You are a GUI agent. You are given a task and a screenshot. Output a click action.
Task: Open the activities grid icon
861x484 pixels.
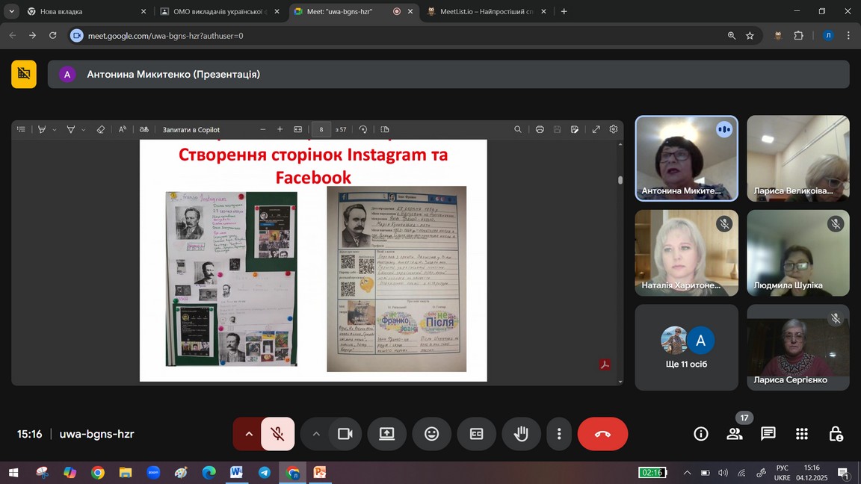click(802, 434)
